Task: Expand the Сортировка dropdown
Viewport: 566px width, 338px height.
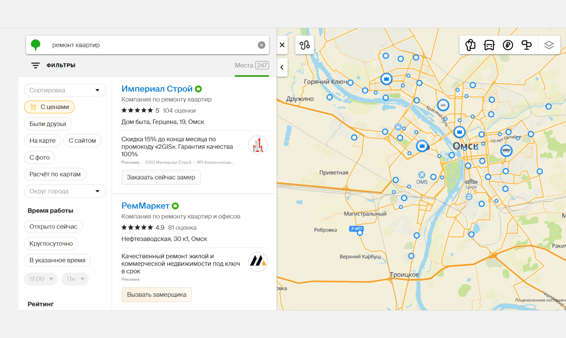Action: tap(65, 90)
